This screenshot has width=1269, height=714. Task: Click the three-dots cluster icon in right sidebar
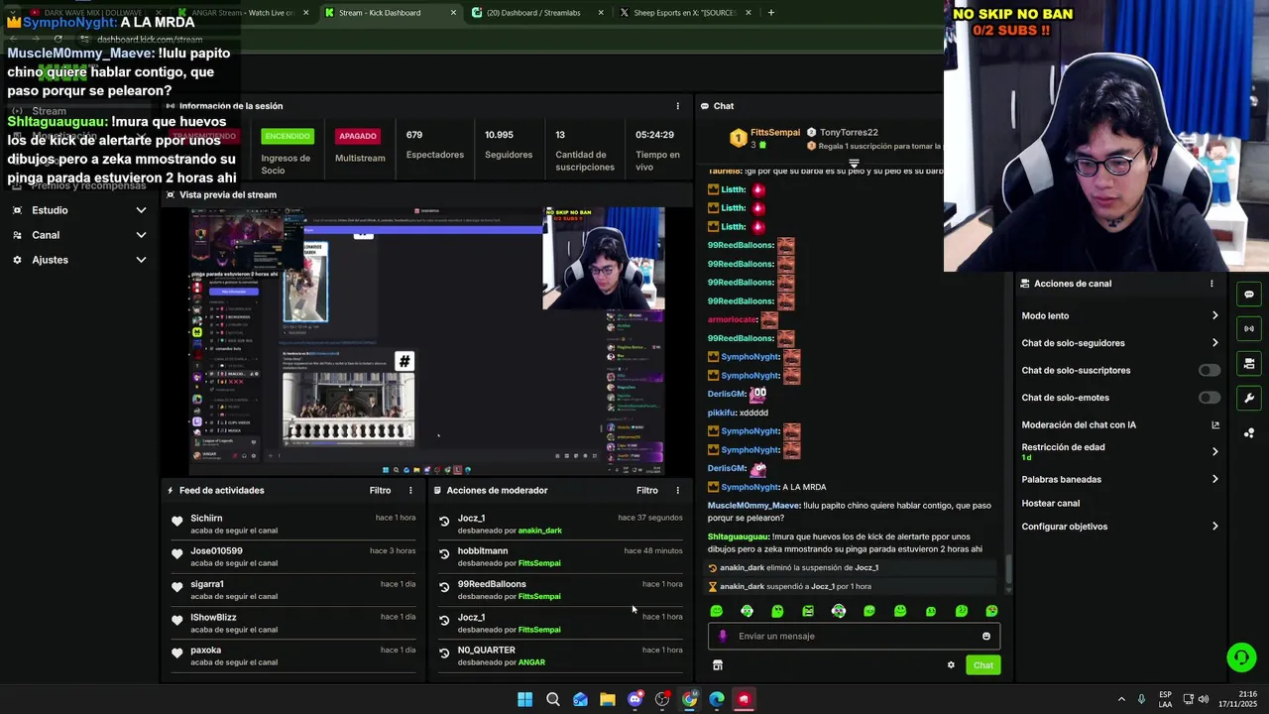coord(1249,433)
